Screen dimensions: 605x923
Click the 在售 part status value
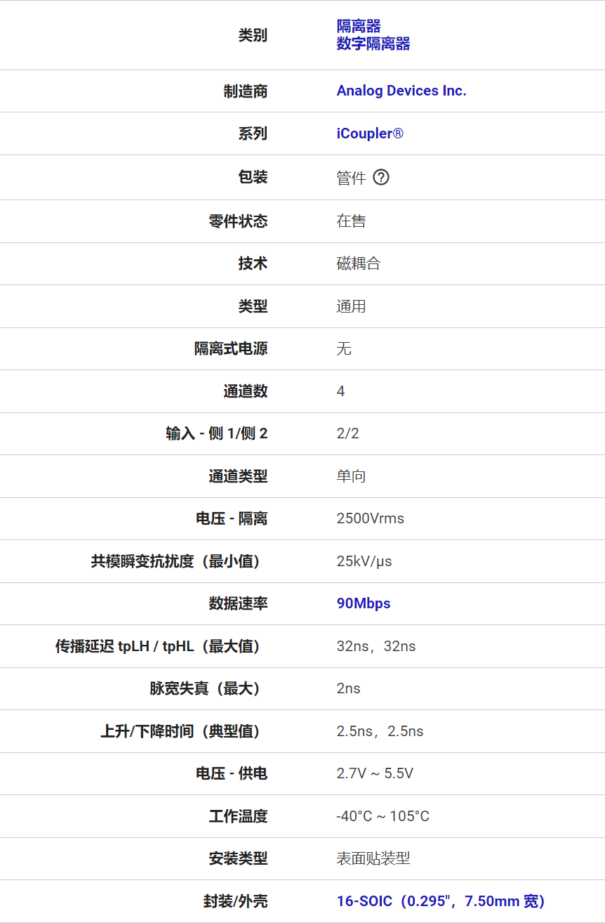pos(351,221)
